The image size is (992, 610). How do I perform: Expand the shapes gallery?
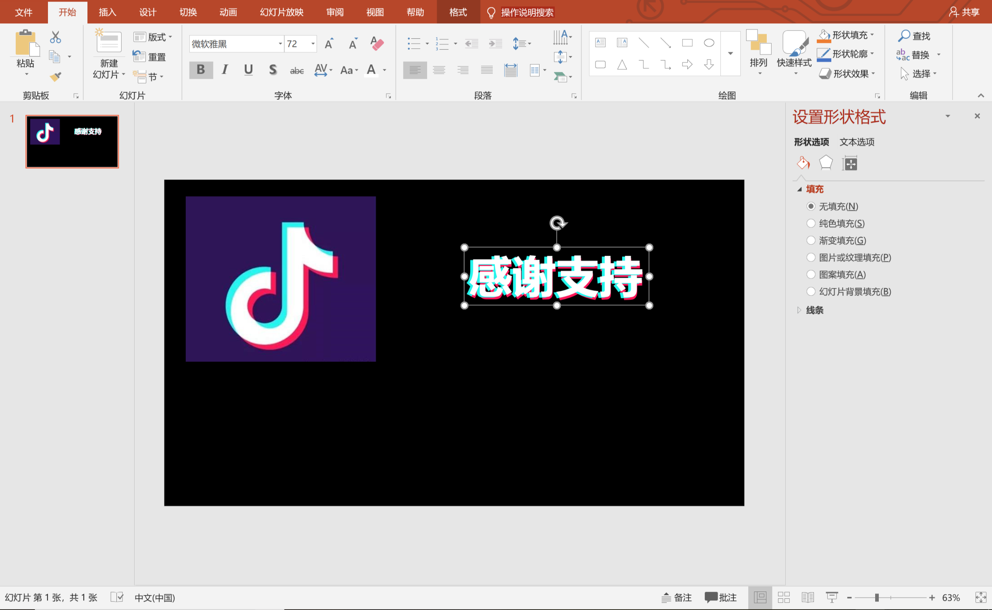coord(730,53)
